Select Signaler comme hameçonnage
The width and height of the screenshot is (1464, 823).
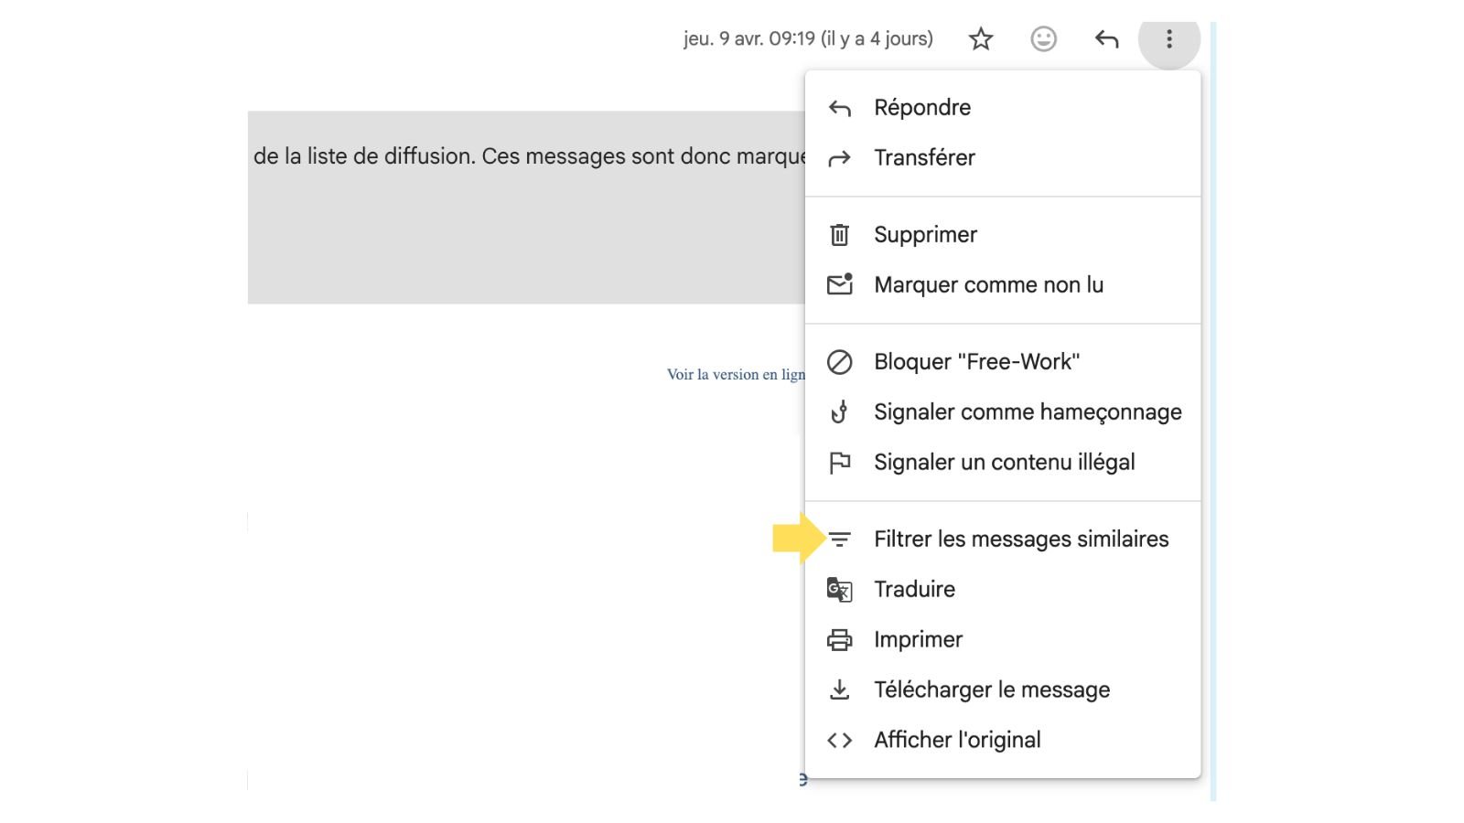[1003, 412]
